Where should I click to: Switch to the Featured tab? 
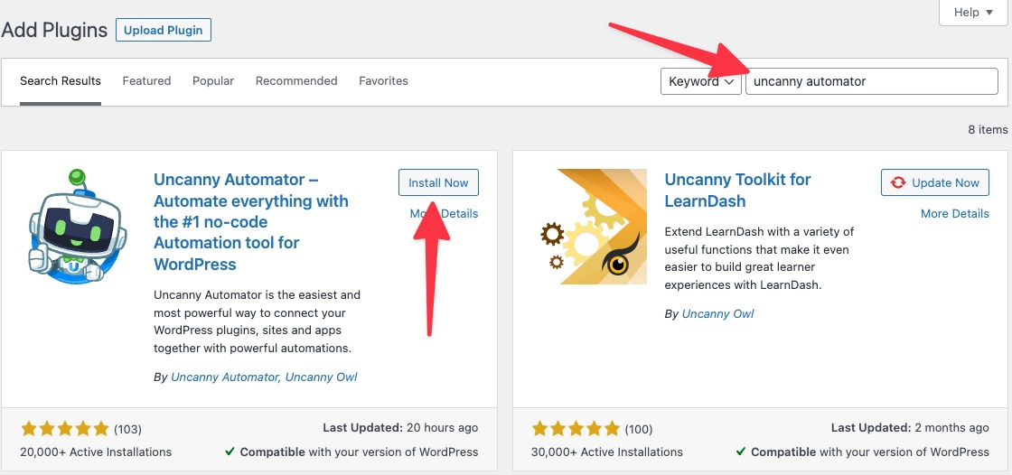(x=146, y=80)
